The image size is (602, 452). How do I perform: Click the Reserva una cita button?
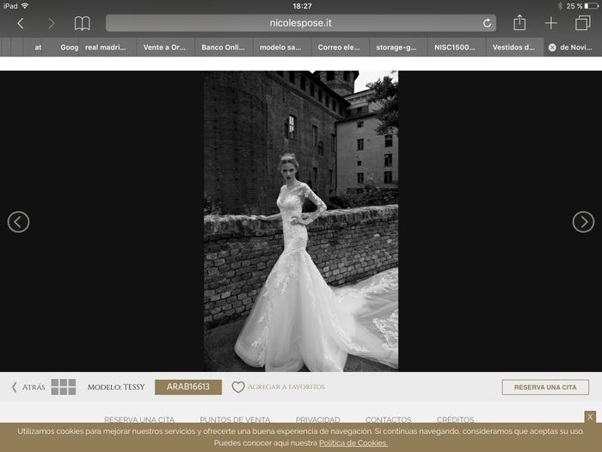(x=545, y=387)
